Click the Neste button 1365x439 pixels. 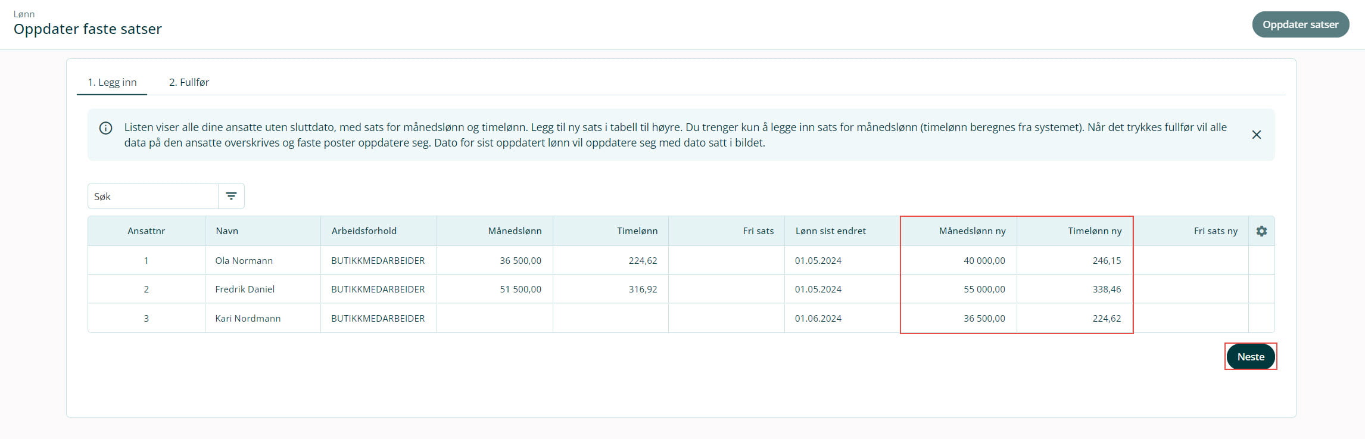click(1250, 357)
